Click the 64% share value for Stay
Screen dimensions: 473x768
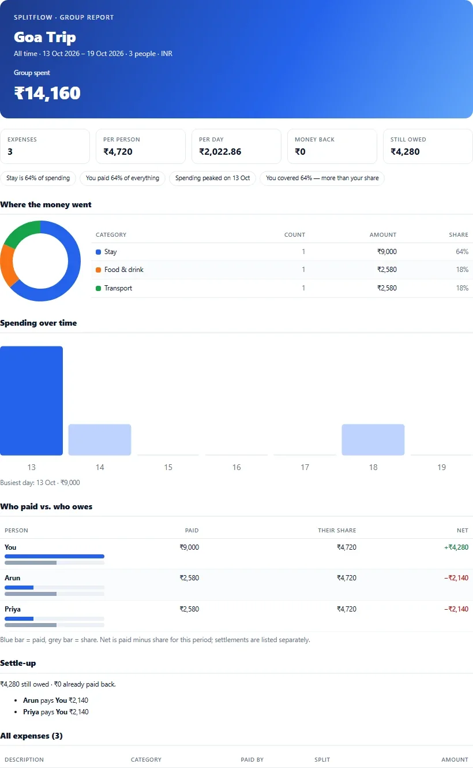(x=462, y=252)
